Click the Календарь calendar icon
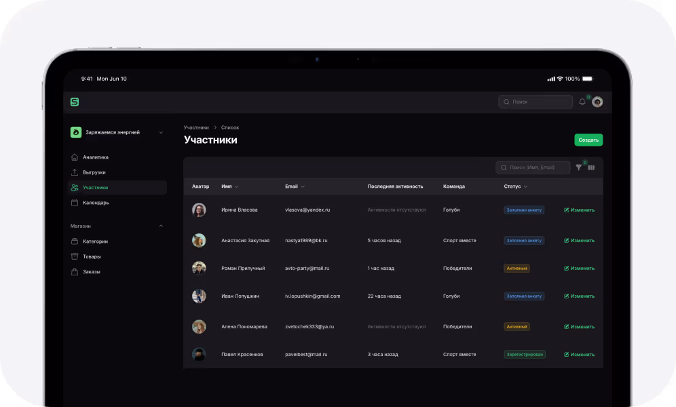The image size is (676, 407). point(75,203)
